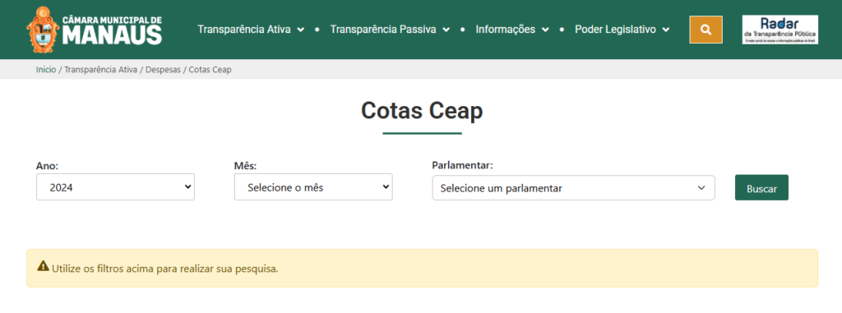Open the Mês dropdown 'Selecione o mês'

313,186
